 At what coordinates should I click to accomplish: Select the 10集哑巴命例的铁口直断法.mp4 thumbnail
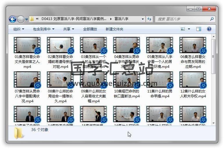click(x=127, y=79)
